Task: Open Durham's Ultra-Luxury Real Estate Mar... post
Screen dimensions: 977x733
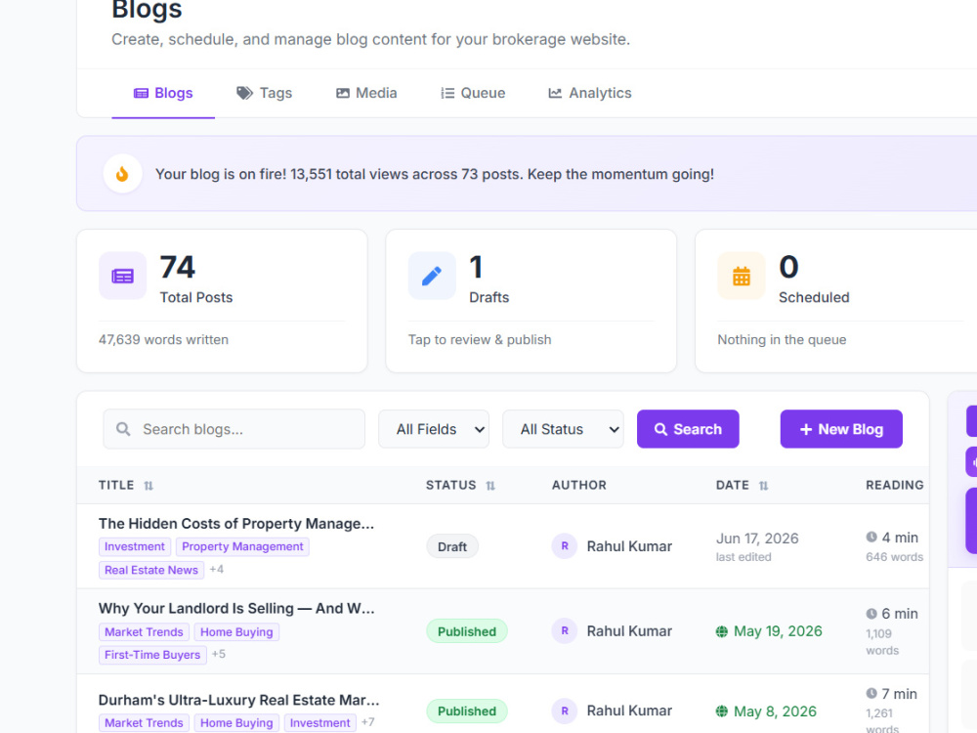Action: pos(238,700)
